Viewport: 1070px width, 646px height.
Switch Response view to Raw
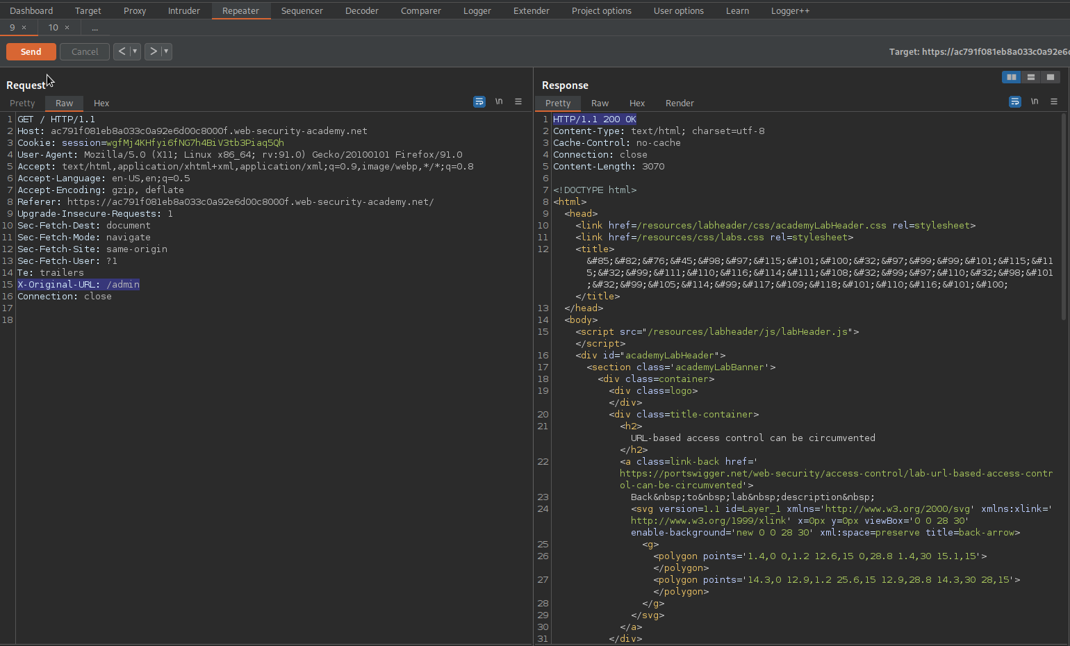[x=600, y=103]
